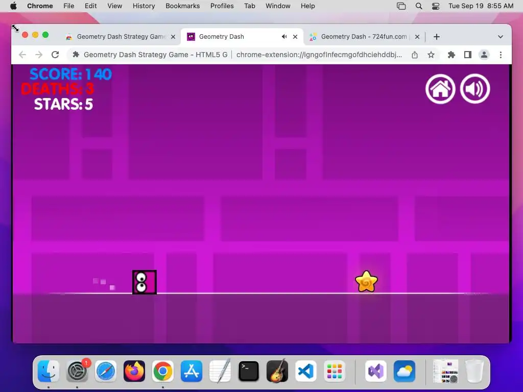This screenshot has width=523, height=392.
Task: Launch Firefox from the Dock
Action: pyautogui.click(x=134, y=371)
